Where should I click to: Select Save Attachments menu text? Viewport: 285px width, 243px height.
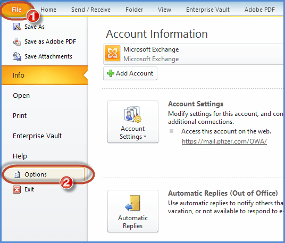click(48, 56)
